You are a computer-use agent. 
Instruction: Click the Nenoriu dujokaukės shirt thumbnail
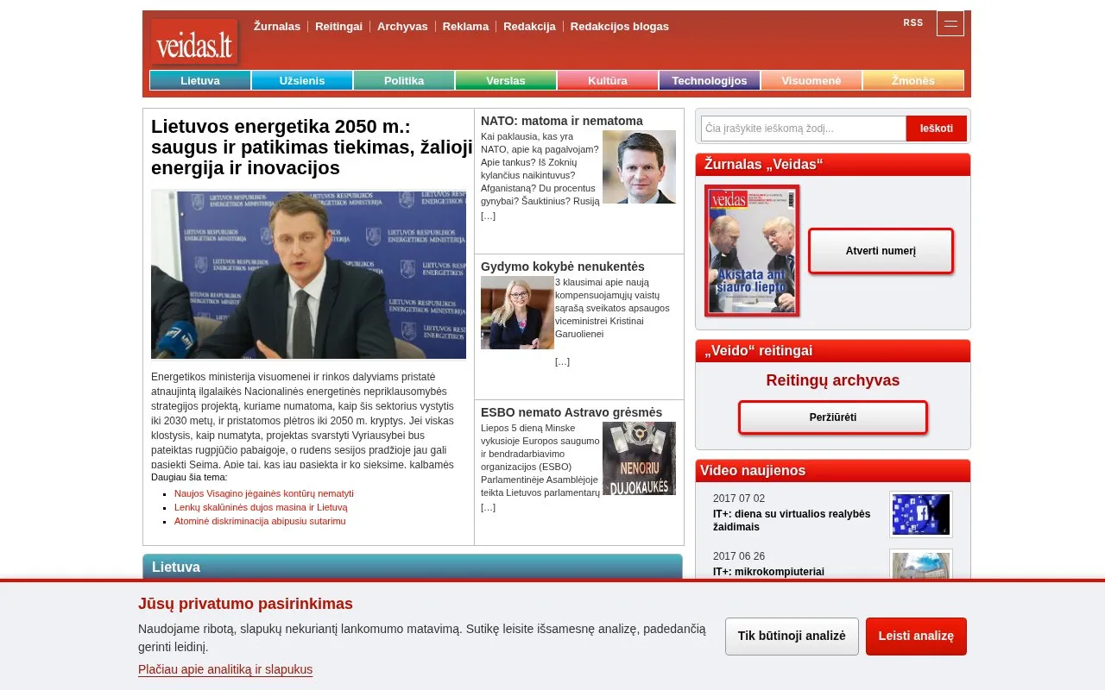[x=639, y=458]
